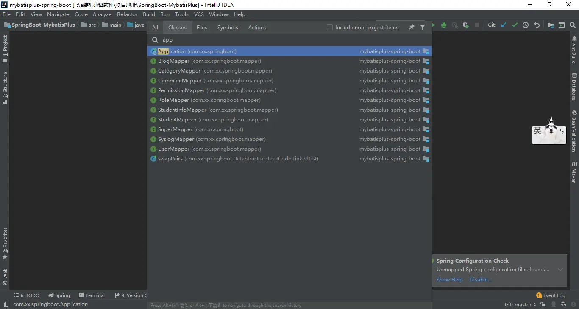Select CommentMapper in search results

click(x=289, y=81)
